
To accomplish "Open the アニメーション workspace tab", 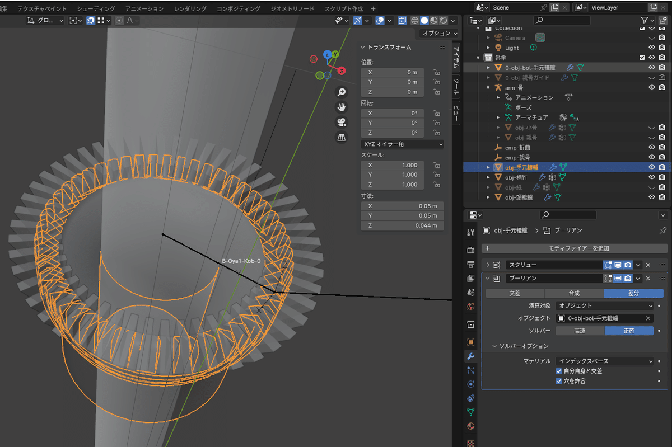I will click(144, 9).
